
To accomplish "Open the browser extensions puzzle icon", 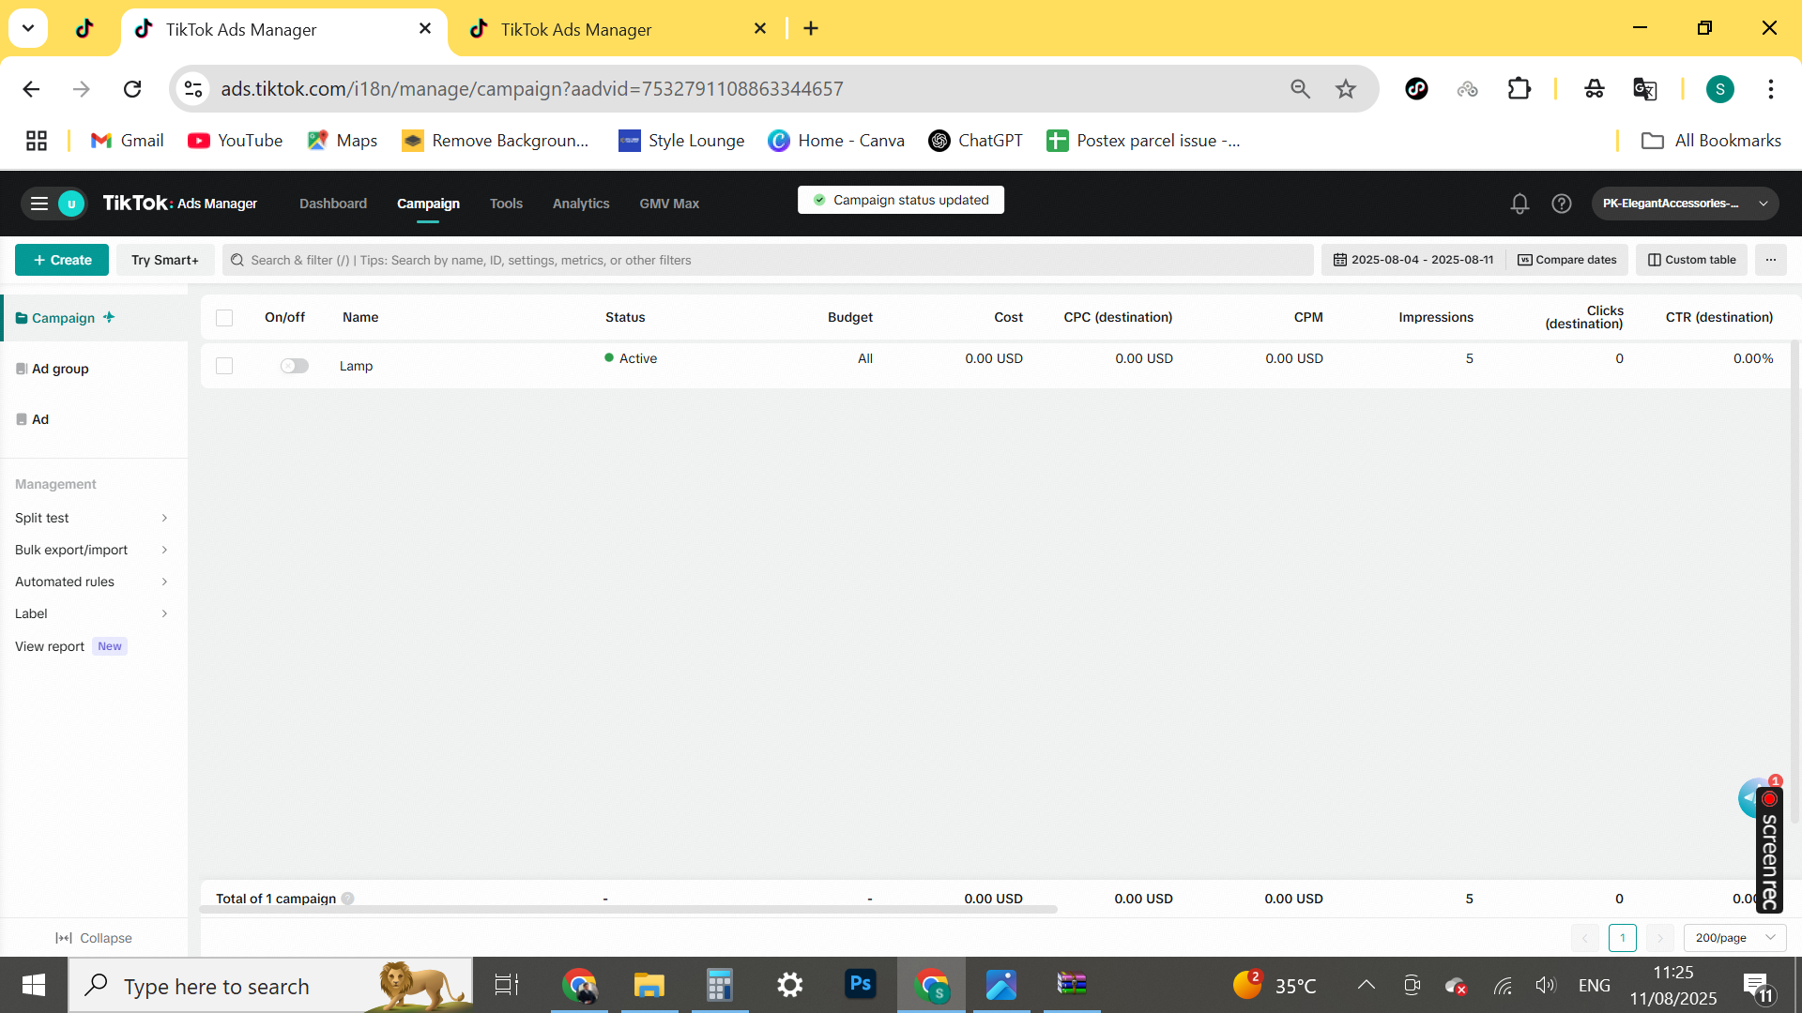I will tap(1519, 89).
